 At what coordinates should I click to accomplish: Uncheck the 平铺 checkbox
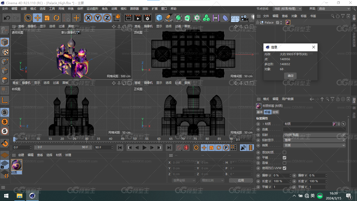coord(284,158)
